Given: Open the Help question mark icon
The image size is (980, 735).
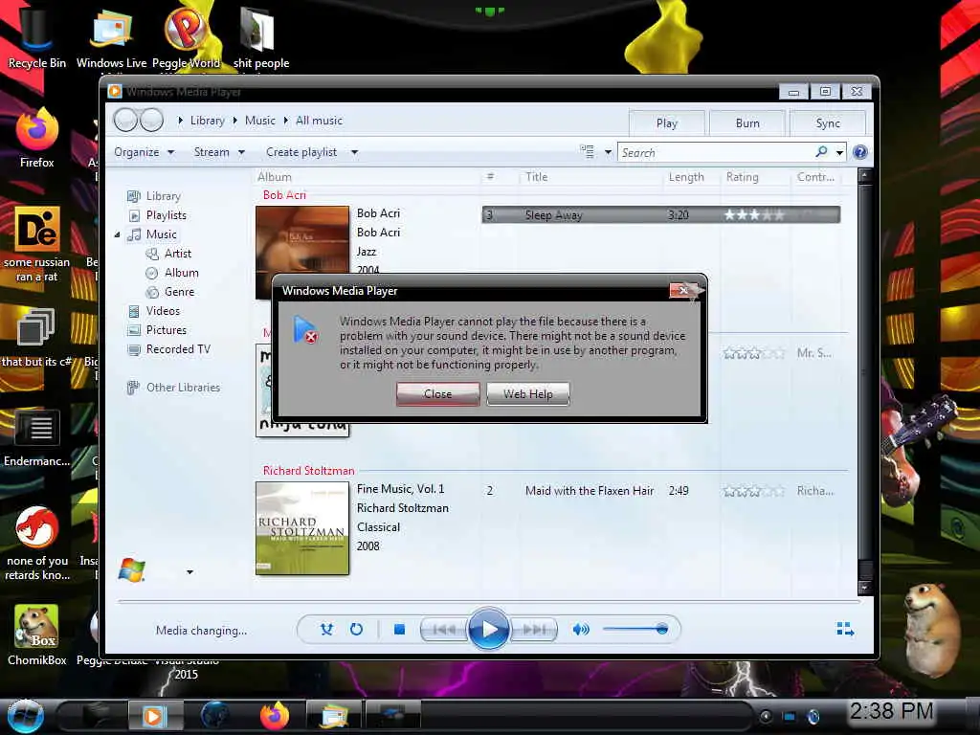Looking at the screenshot, I should [x=860, y=152].
